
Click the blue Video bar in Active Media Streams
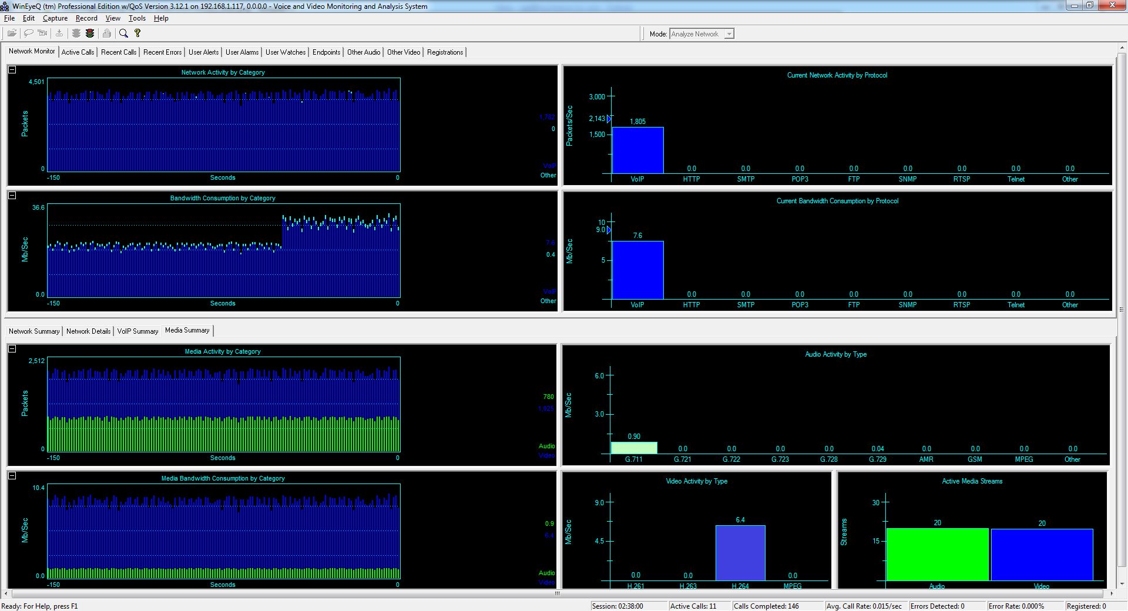[x=1042, y=555]
